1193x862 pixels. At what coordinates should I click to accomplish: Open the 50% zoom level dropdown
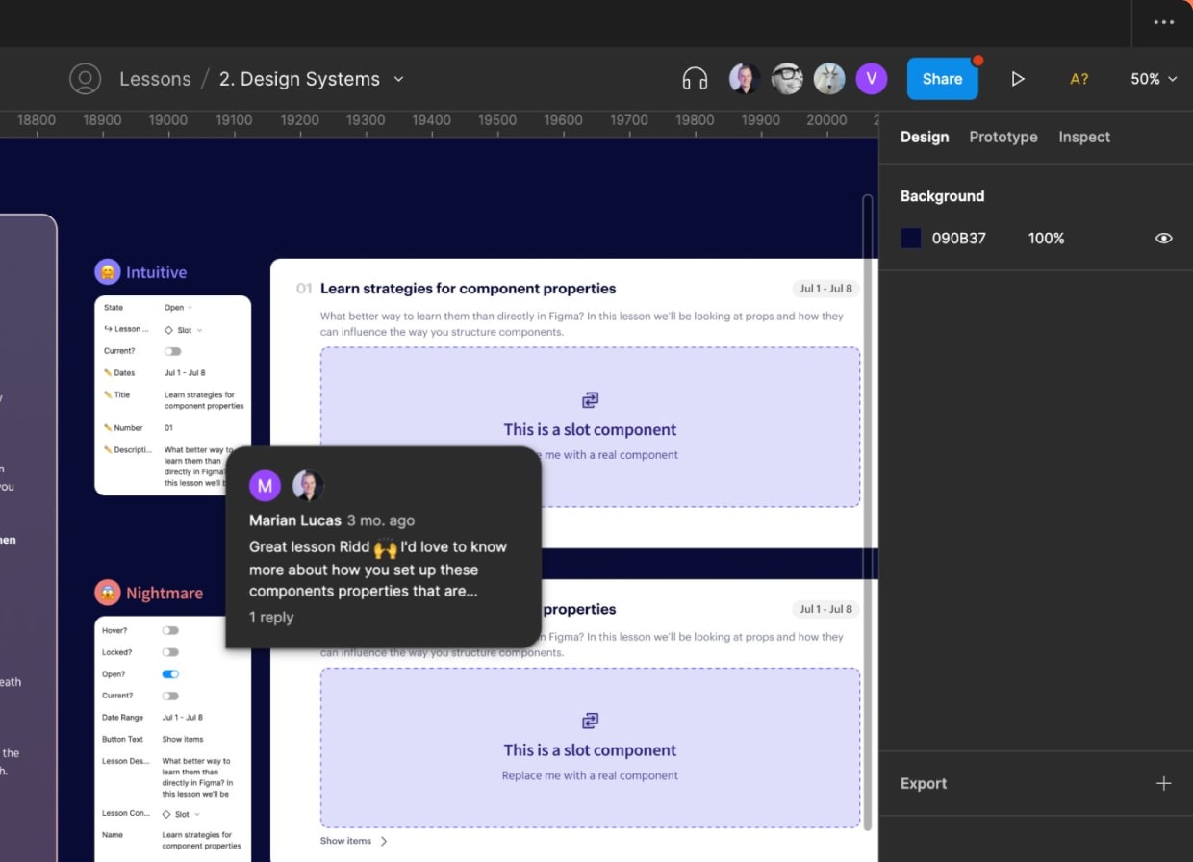coord(1154,79)
